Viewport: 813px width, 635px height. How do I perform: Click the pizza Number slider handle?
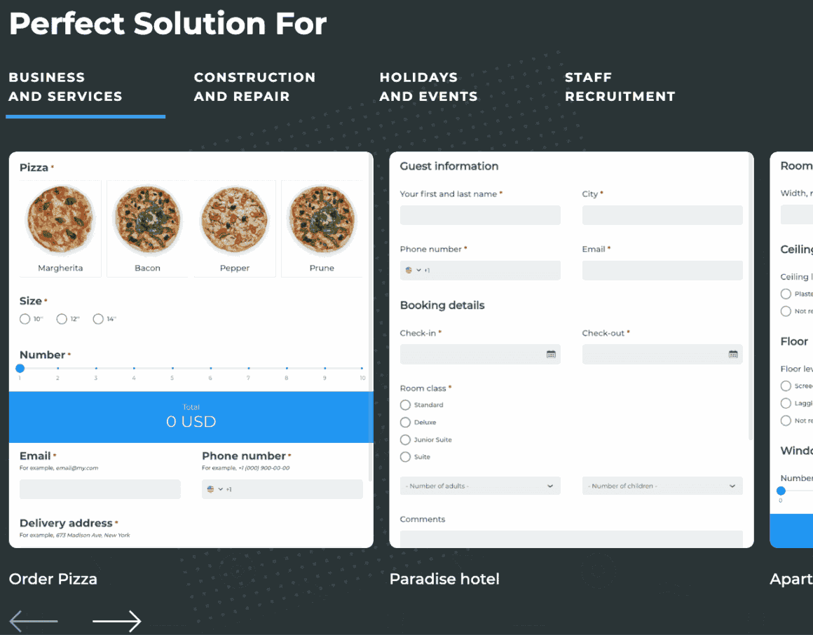(x=20, y=368)
